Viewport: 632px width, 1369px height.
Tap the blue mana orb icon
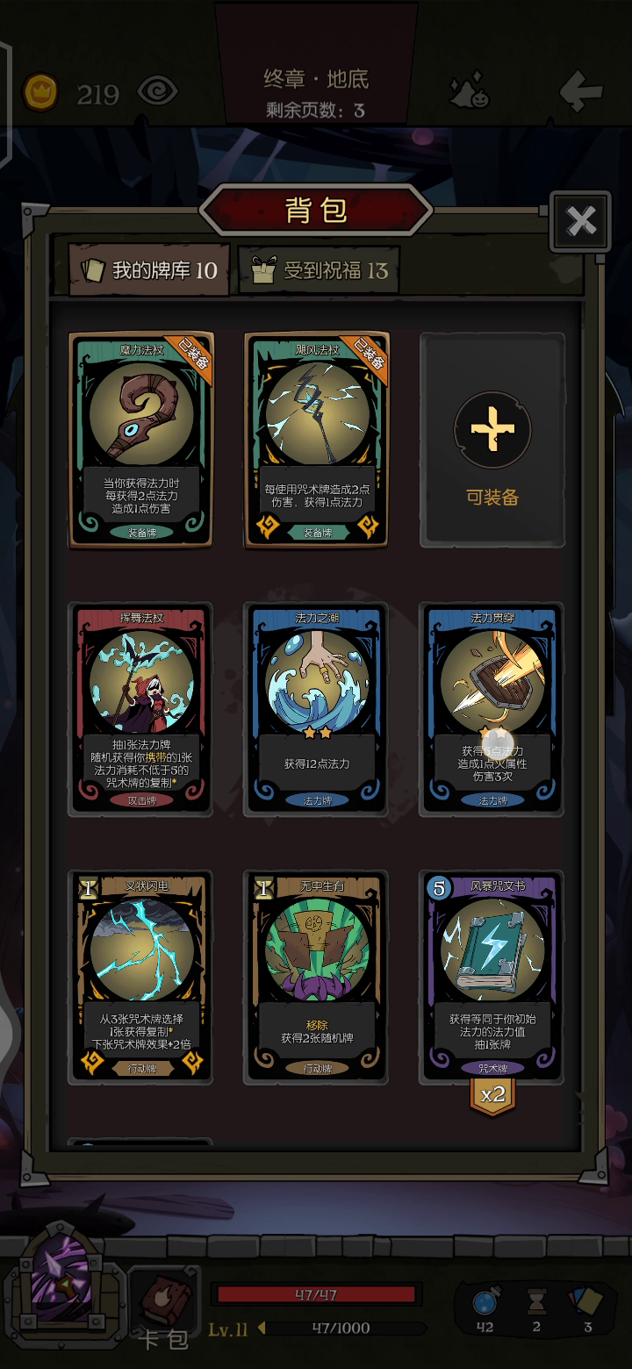coord(485,1301)
